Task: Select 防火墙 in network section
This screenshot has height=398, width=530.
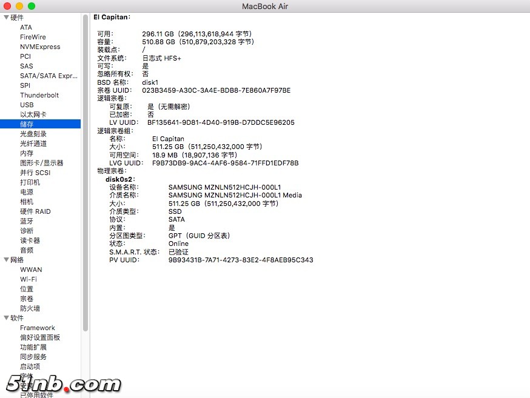Action: click(x=30, y=308)
